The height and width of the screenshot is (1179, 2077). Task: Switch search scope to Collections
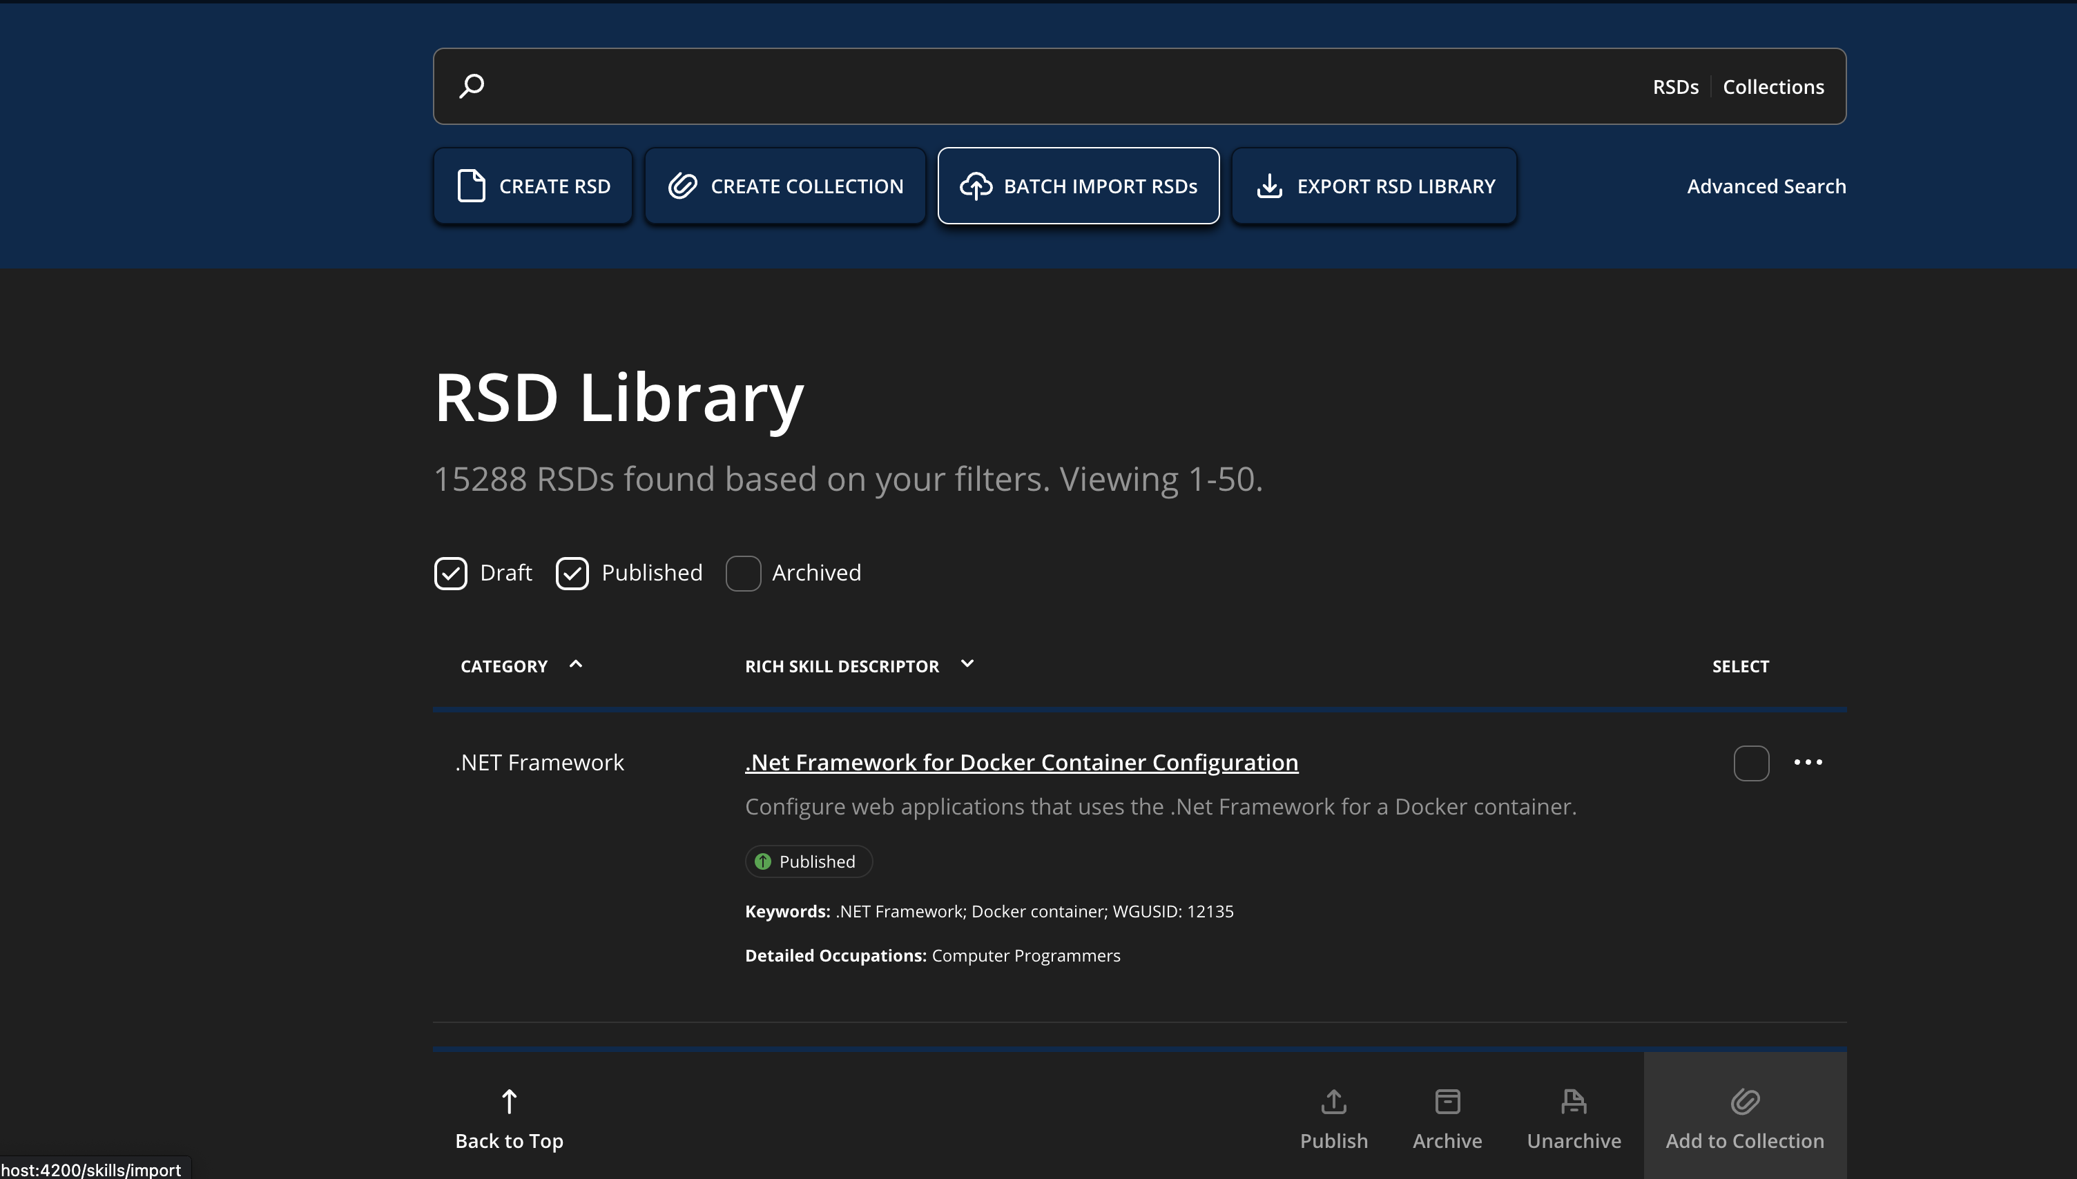tap(1772, 87)
